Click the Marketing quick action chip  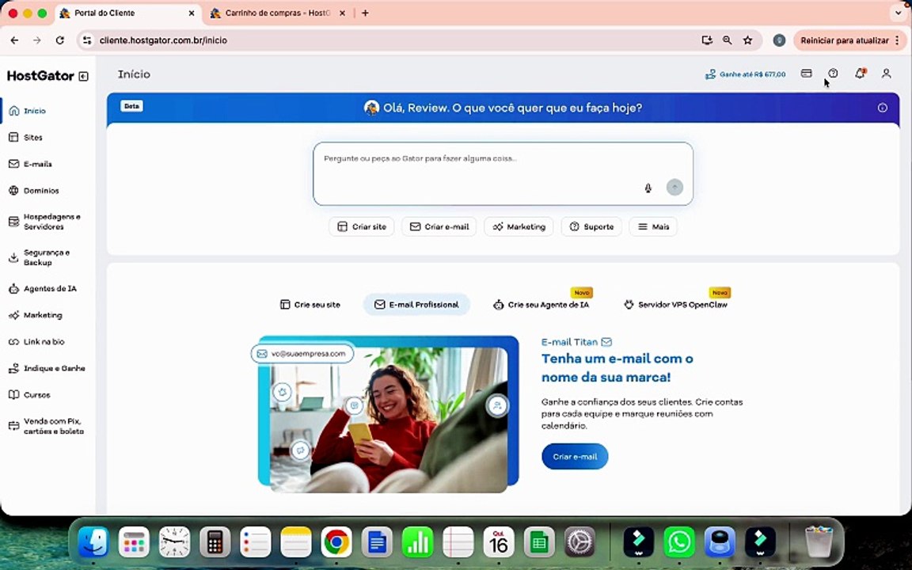click(519, 227)
